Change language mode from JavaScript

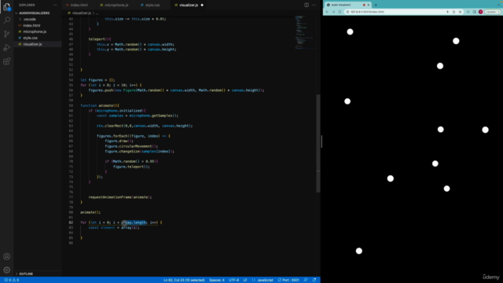point(265,280)
